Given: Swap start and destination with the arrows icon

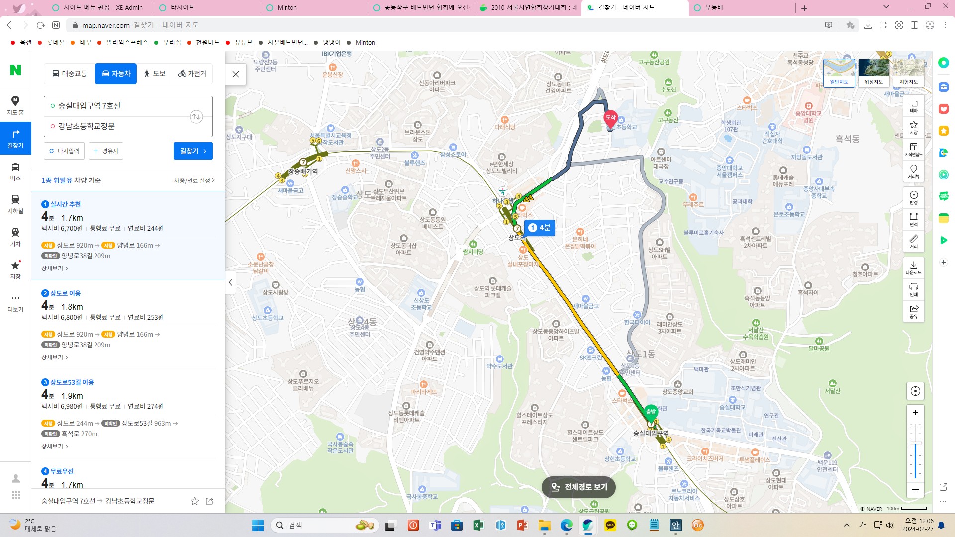Looking at the screenshot, I should coord(196,117).
